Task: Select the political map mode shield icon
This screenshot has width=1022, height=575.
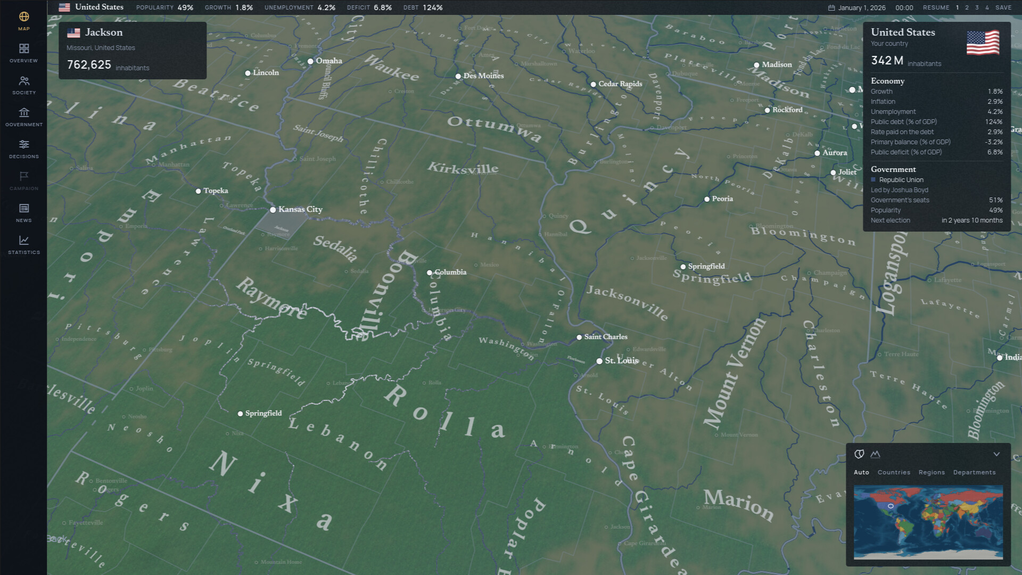Action: (x=859, y=454)
